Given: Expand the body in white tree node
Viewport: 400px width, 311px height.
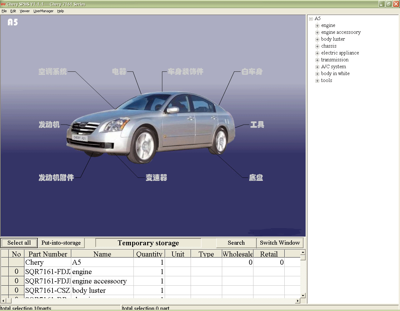Looking at the screenshot, I should pyautogui.click(x=317, y=74).
